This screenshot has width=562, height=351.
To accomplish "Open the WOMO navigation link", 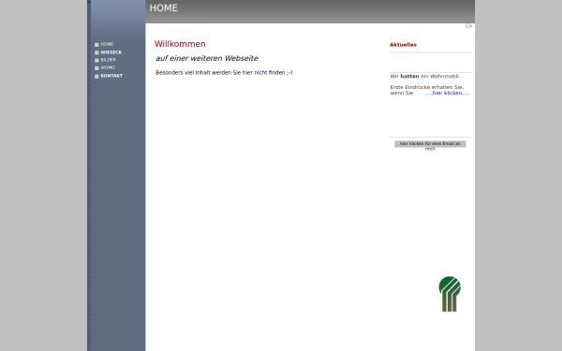I will pyautogui.click(x=108, y=67).
